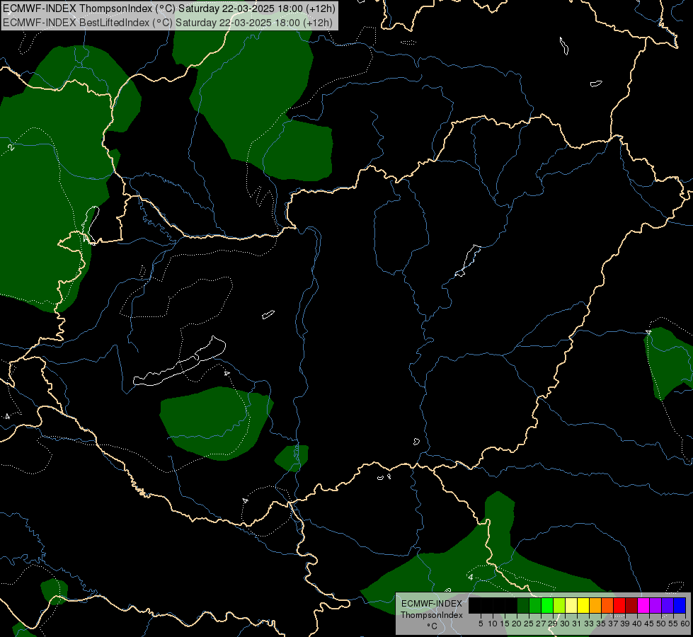Click the BestLiftedIndex title line
Screen dimensions: 693x637
[x=168, y=23]
